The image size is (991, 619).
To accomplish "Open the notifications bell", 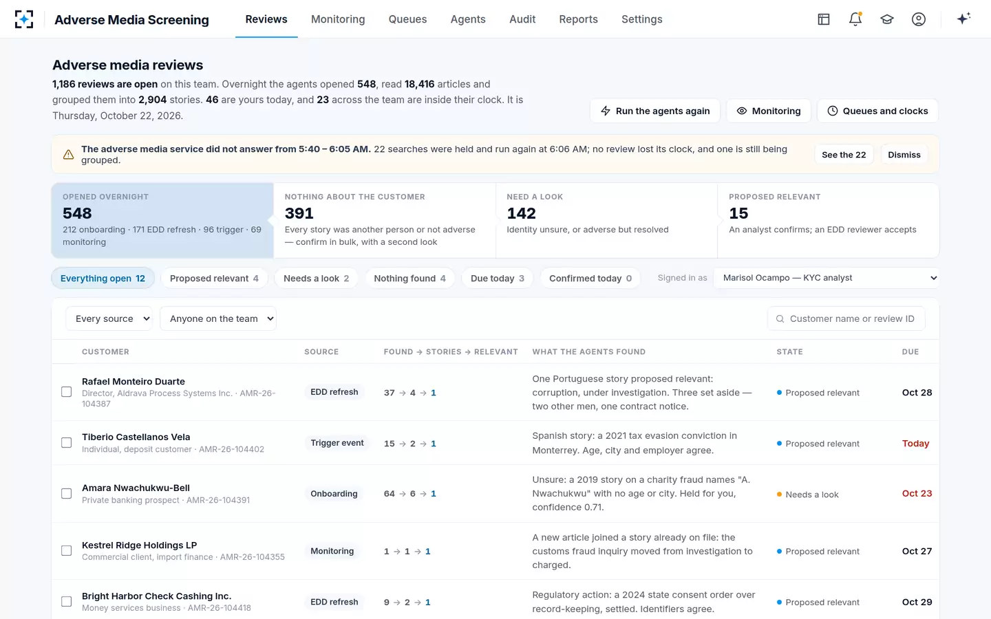I will [x=855, y=19].
